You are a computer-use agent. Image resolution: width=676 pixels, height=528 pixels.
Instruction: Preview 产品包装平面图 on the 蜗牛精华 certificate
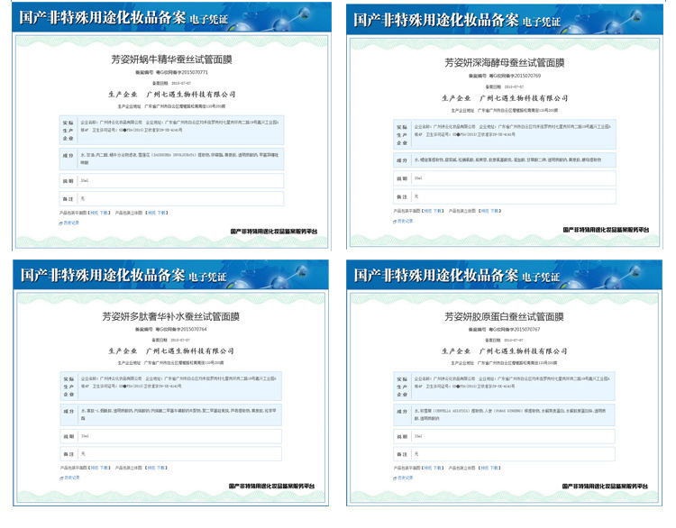point(93,213)
